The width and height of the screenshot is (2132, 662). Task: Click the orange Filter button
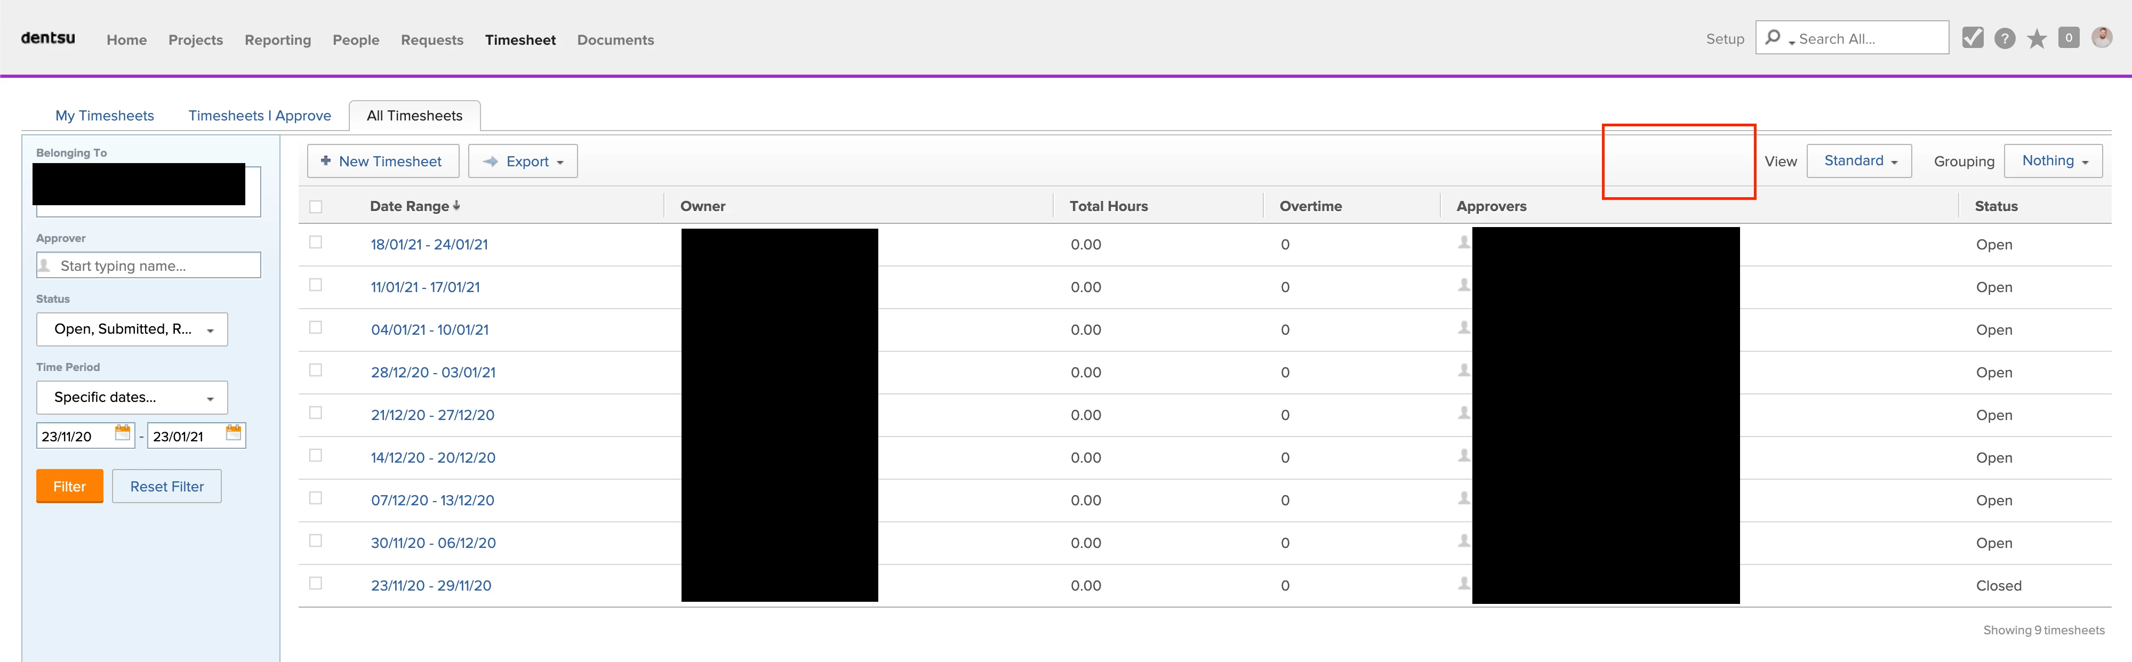69,487
